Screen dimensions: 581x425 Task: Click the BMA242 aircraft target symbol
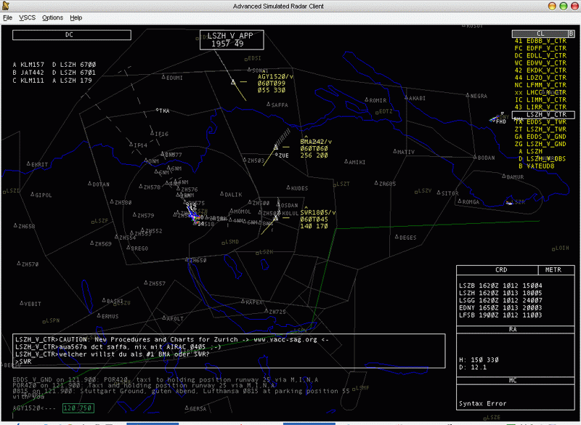coord(277,147)
